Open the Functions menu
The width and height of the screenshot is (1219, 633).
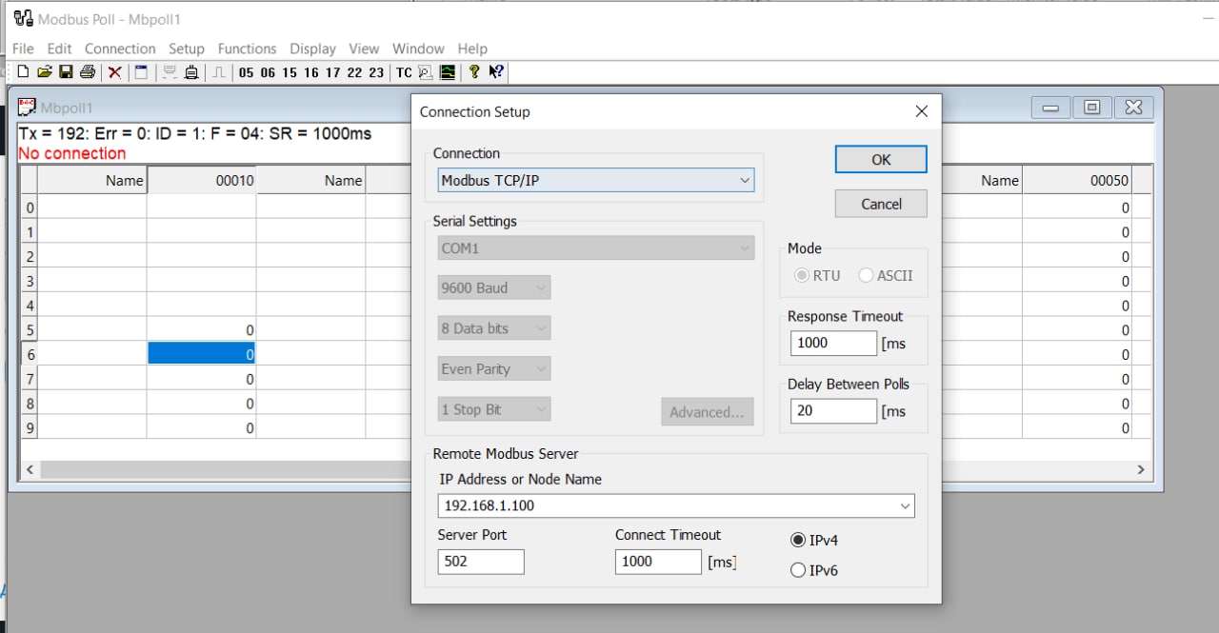pos(247,49)
